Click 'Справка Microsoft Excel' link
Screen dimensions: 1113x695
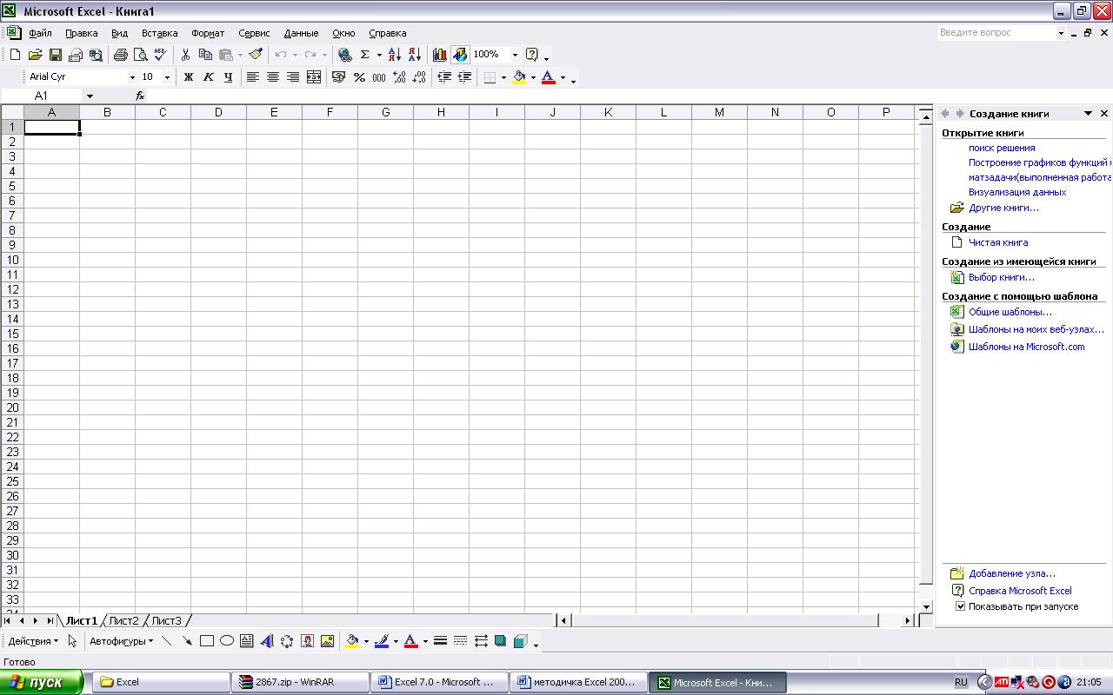pyautogui.click(x=1020, y=591)
